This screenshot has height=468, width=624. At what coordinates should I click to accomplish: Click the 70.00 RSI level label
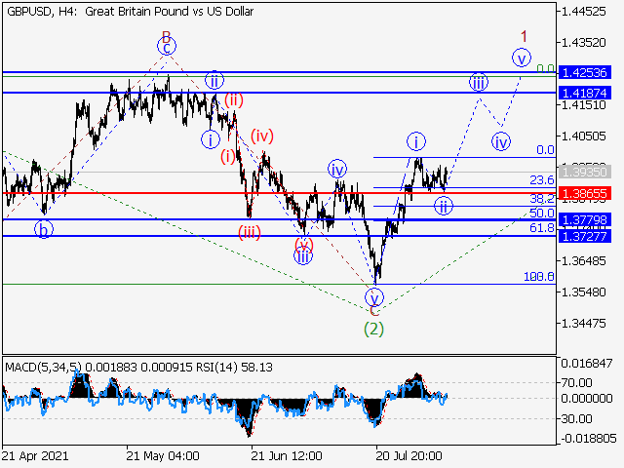click(x=576, y=383)
